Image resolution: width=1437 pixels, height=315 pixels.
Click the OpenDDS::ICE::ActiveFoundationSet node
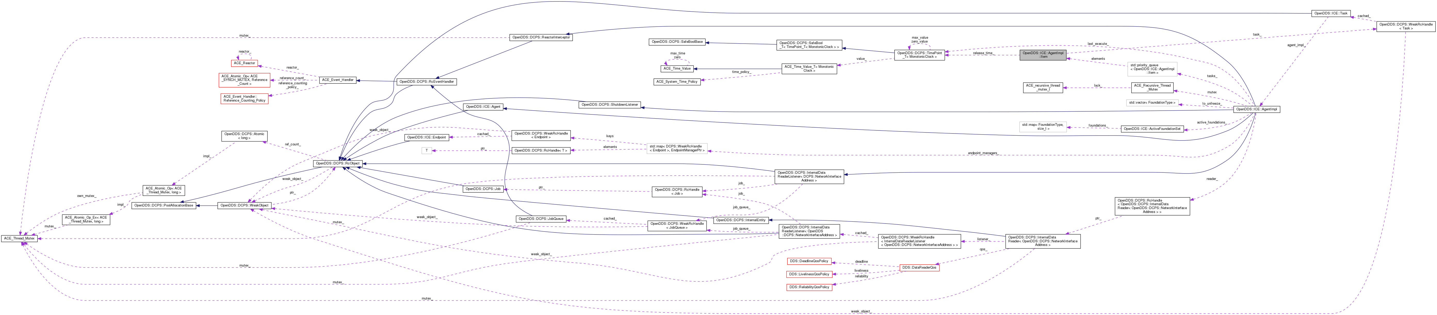1152,129
